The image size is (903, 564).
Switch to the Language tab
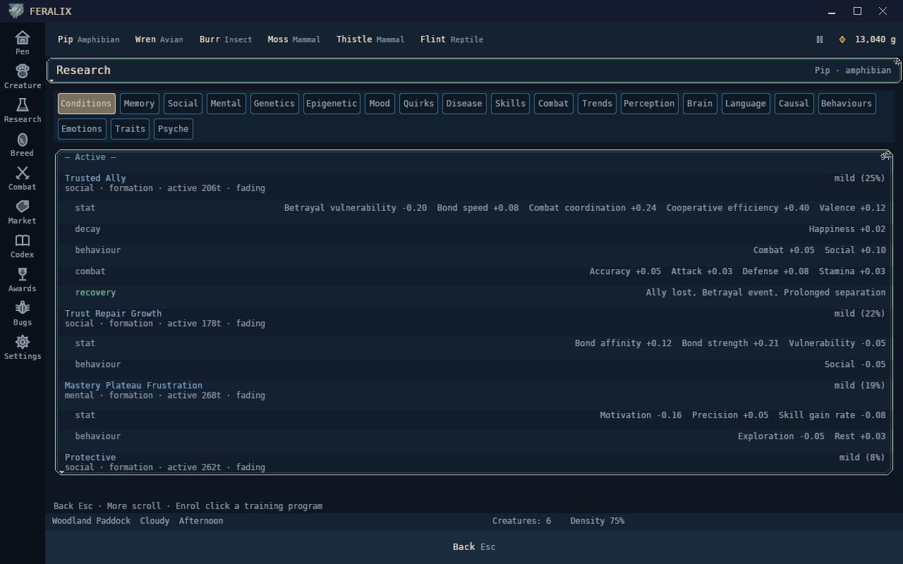coord(746,104)
